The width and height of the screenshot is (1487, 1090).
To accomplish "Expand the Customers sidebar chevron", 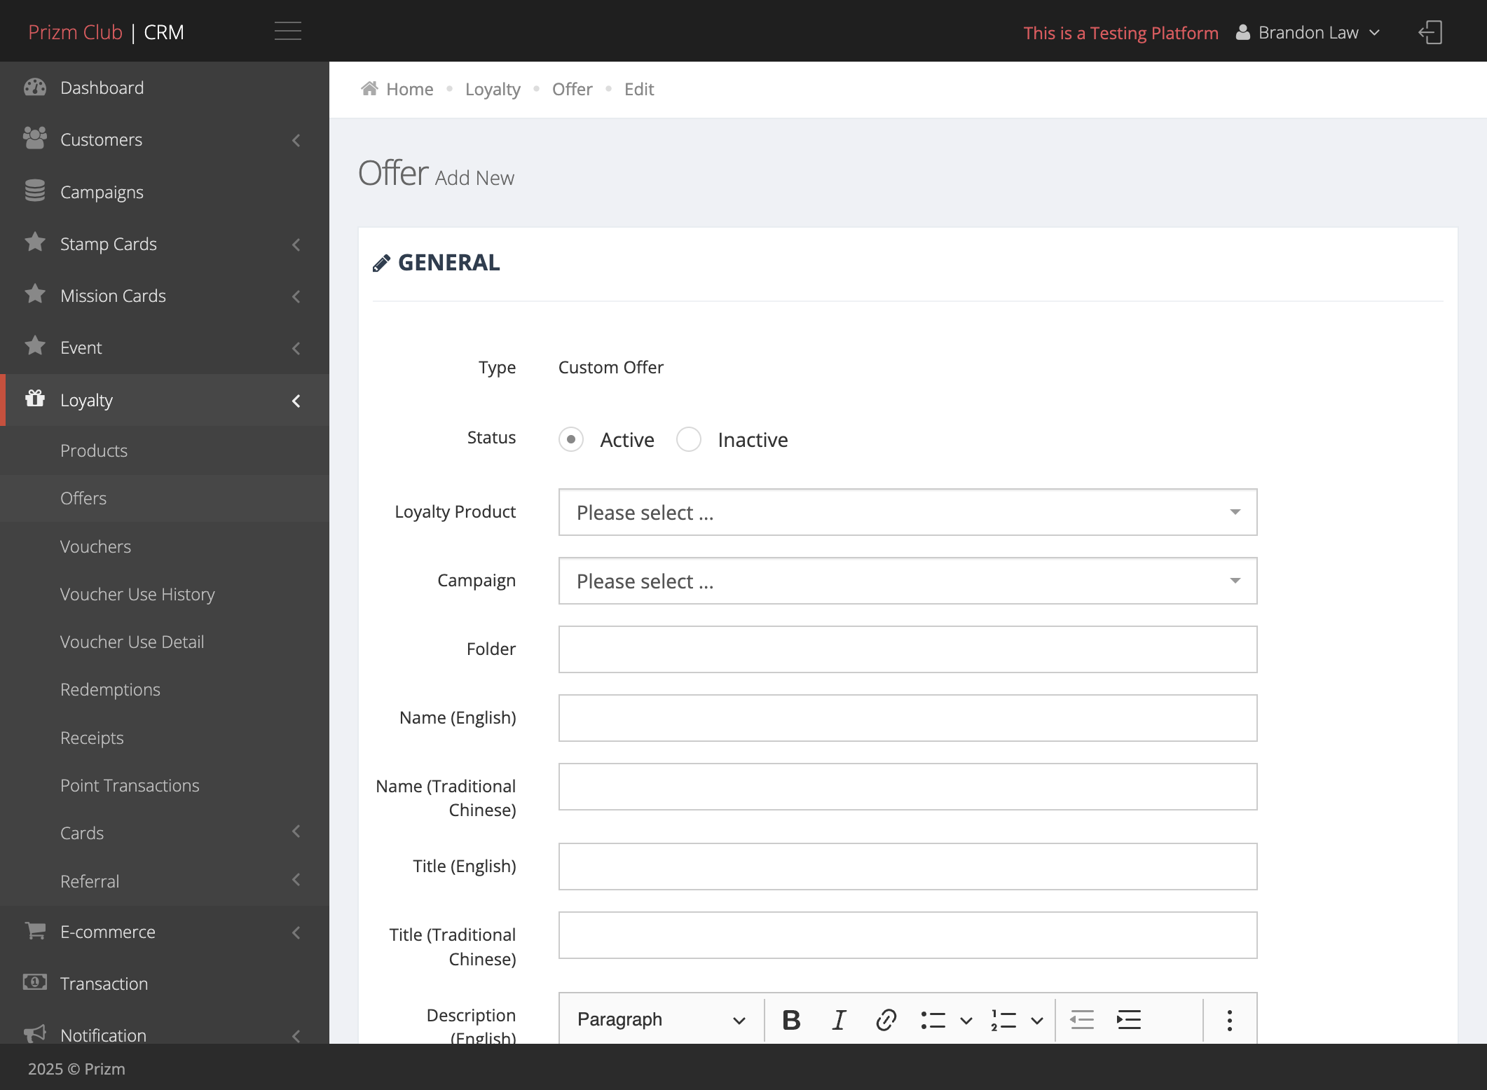I will click(296, 140).
